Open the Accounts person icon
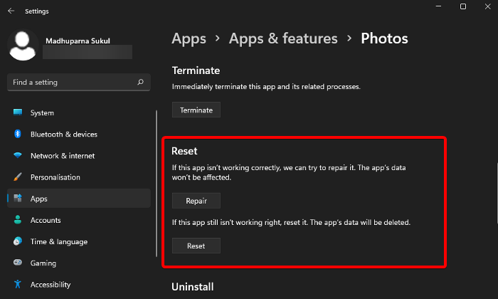The image size is (498, 299). 17,220
